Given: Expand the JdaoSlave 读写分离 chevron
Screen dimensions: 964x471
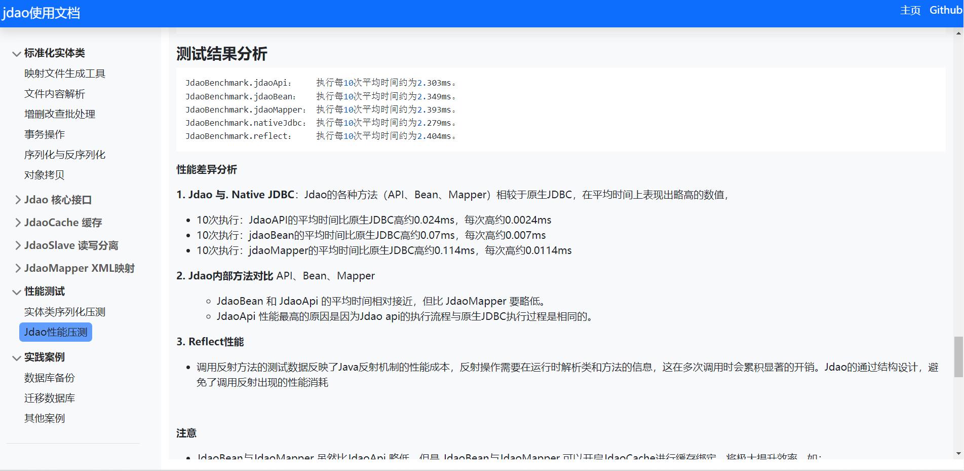Looking at the screenshot, I should 18,245.
